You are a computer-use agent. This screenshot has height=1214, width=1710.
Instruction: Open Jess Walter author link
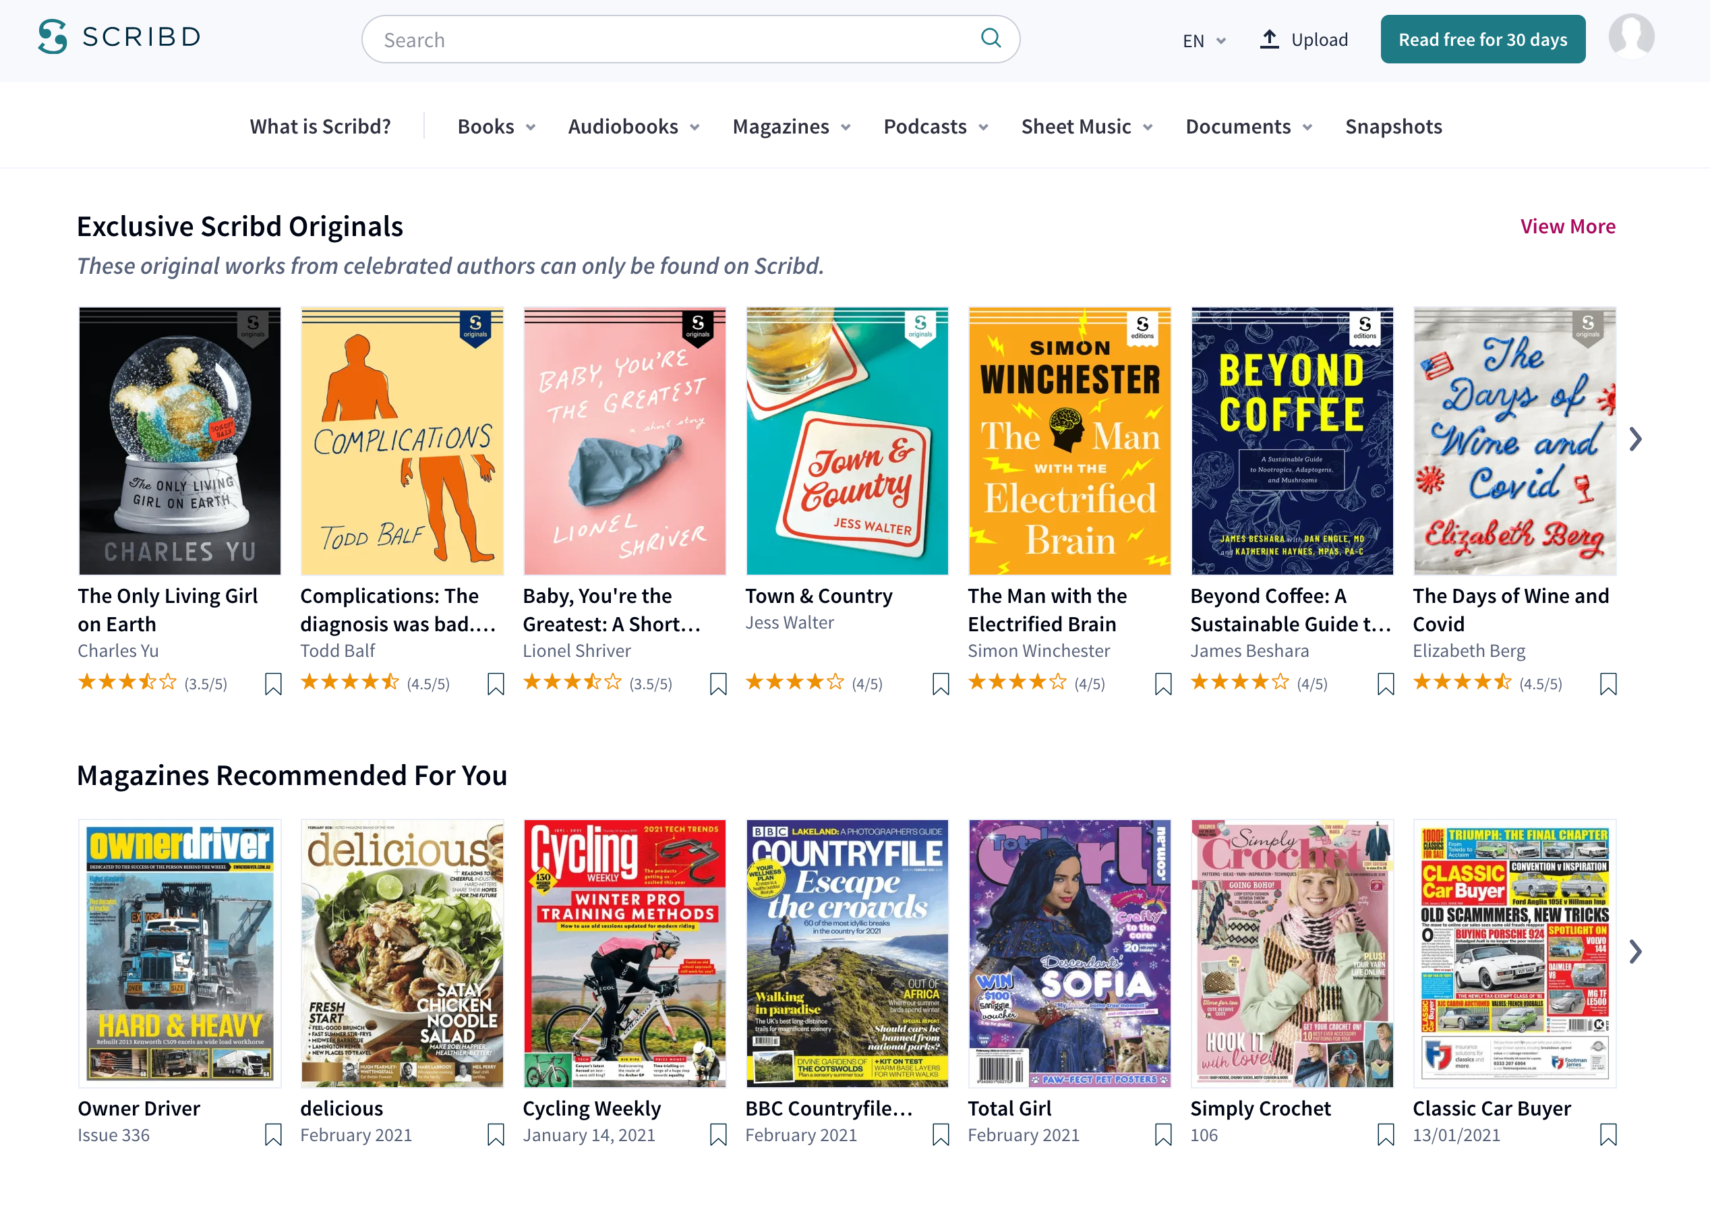pos(789,622)
